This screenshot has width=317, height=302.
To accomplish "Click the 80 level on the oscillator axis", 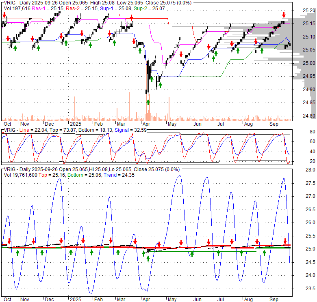I will (313, 132).
